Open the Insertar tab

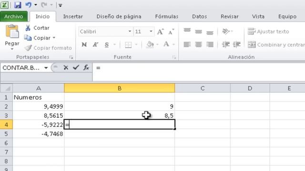pos(73,17)
